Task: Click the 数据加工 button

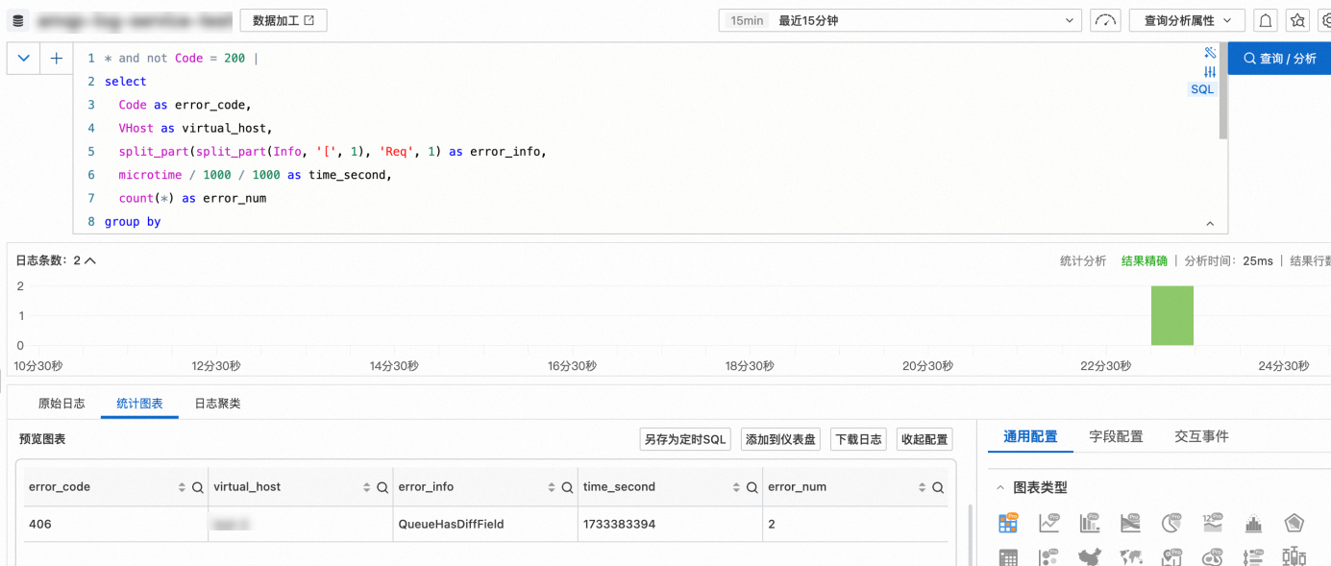Action: coord(283,20)
